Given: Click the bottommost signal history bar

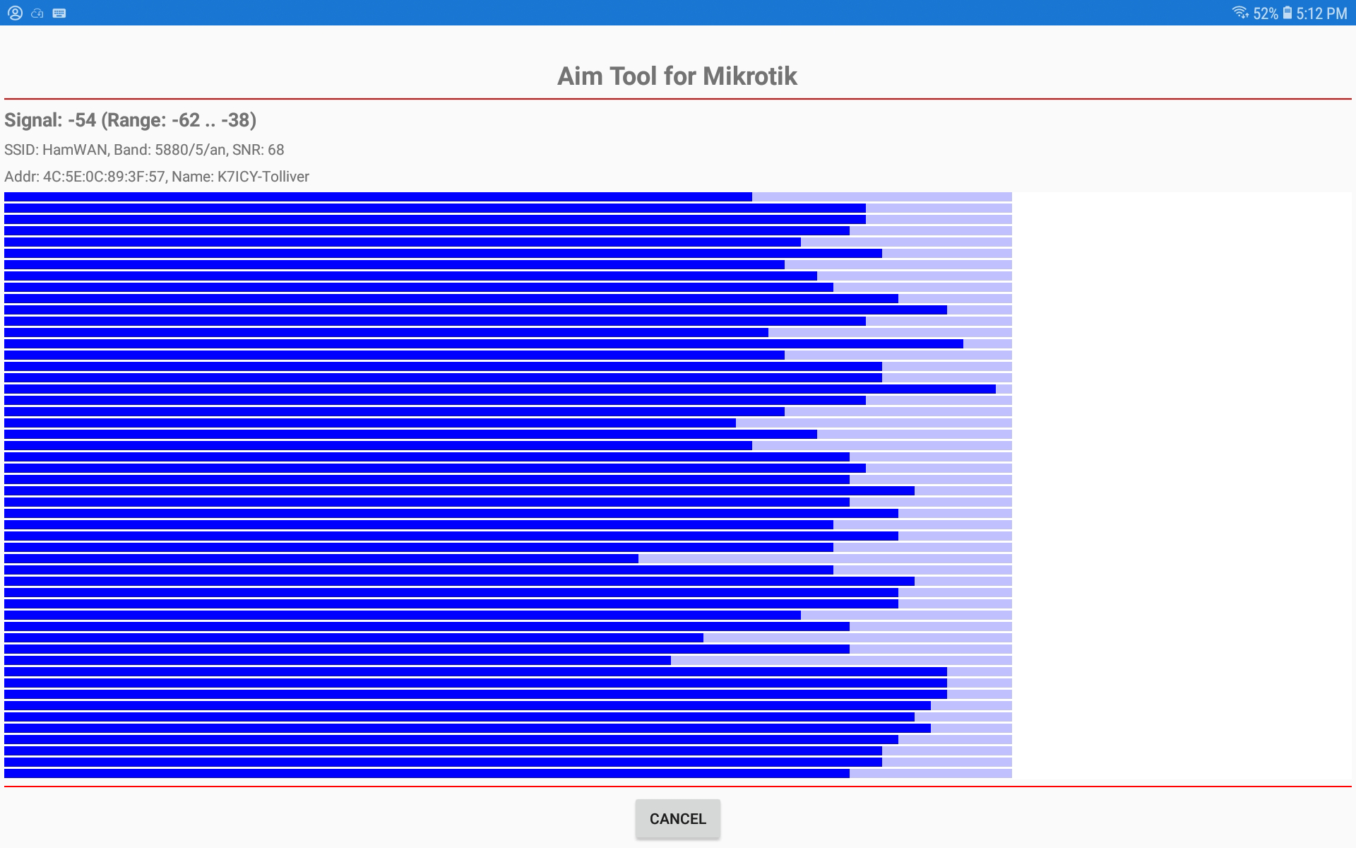Looking at the screenshot, I should point(427,774).
